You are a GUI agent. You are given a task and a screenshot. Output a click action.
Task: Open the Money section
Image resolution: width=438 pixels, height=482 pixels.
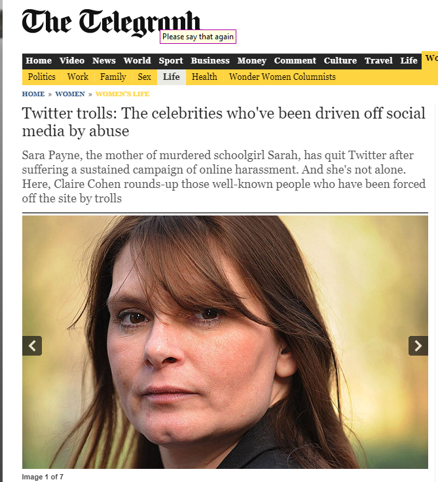(252, 61)
